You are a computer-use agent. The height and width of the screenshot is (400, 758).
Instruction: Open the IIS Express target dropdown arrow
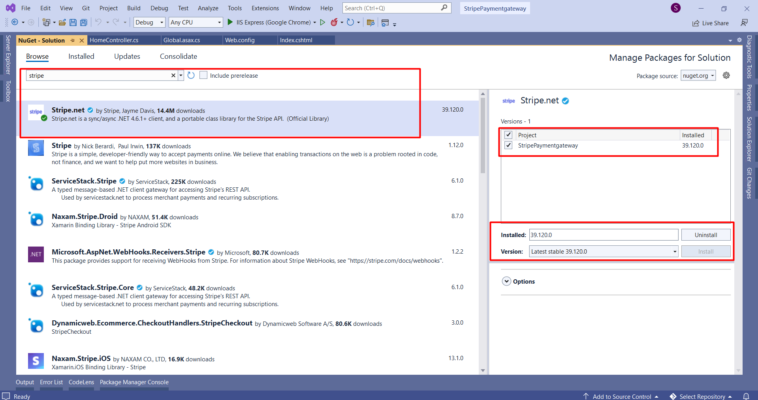tap(314, 22)
